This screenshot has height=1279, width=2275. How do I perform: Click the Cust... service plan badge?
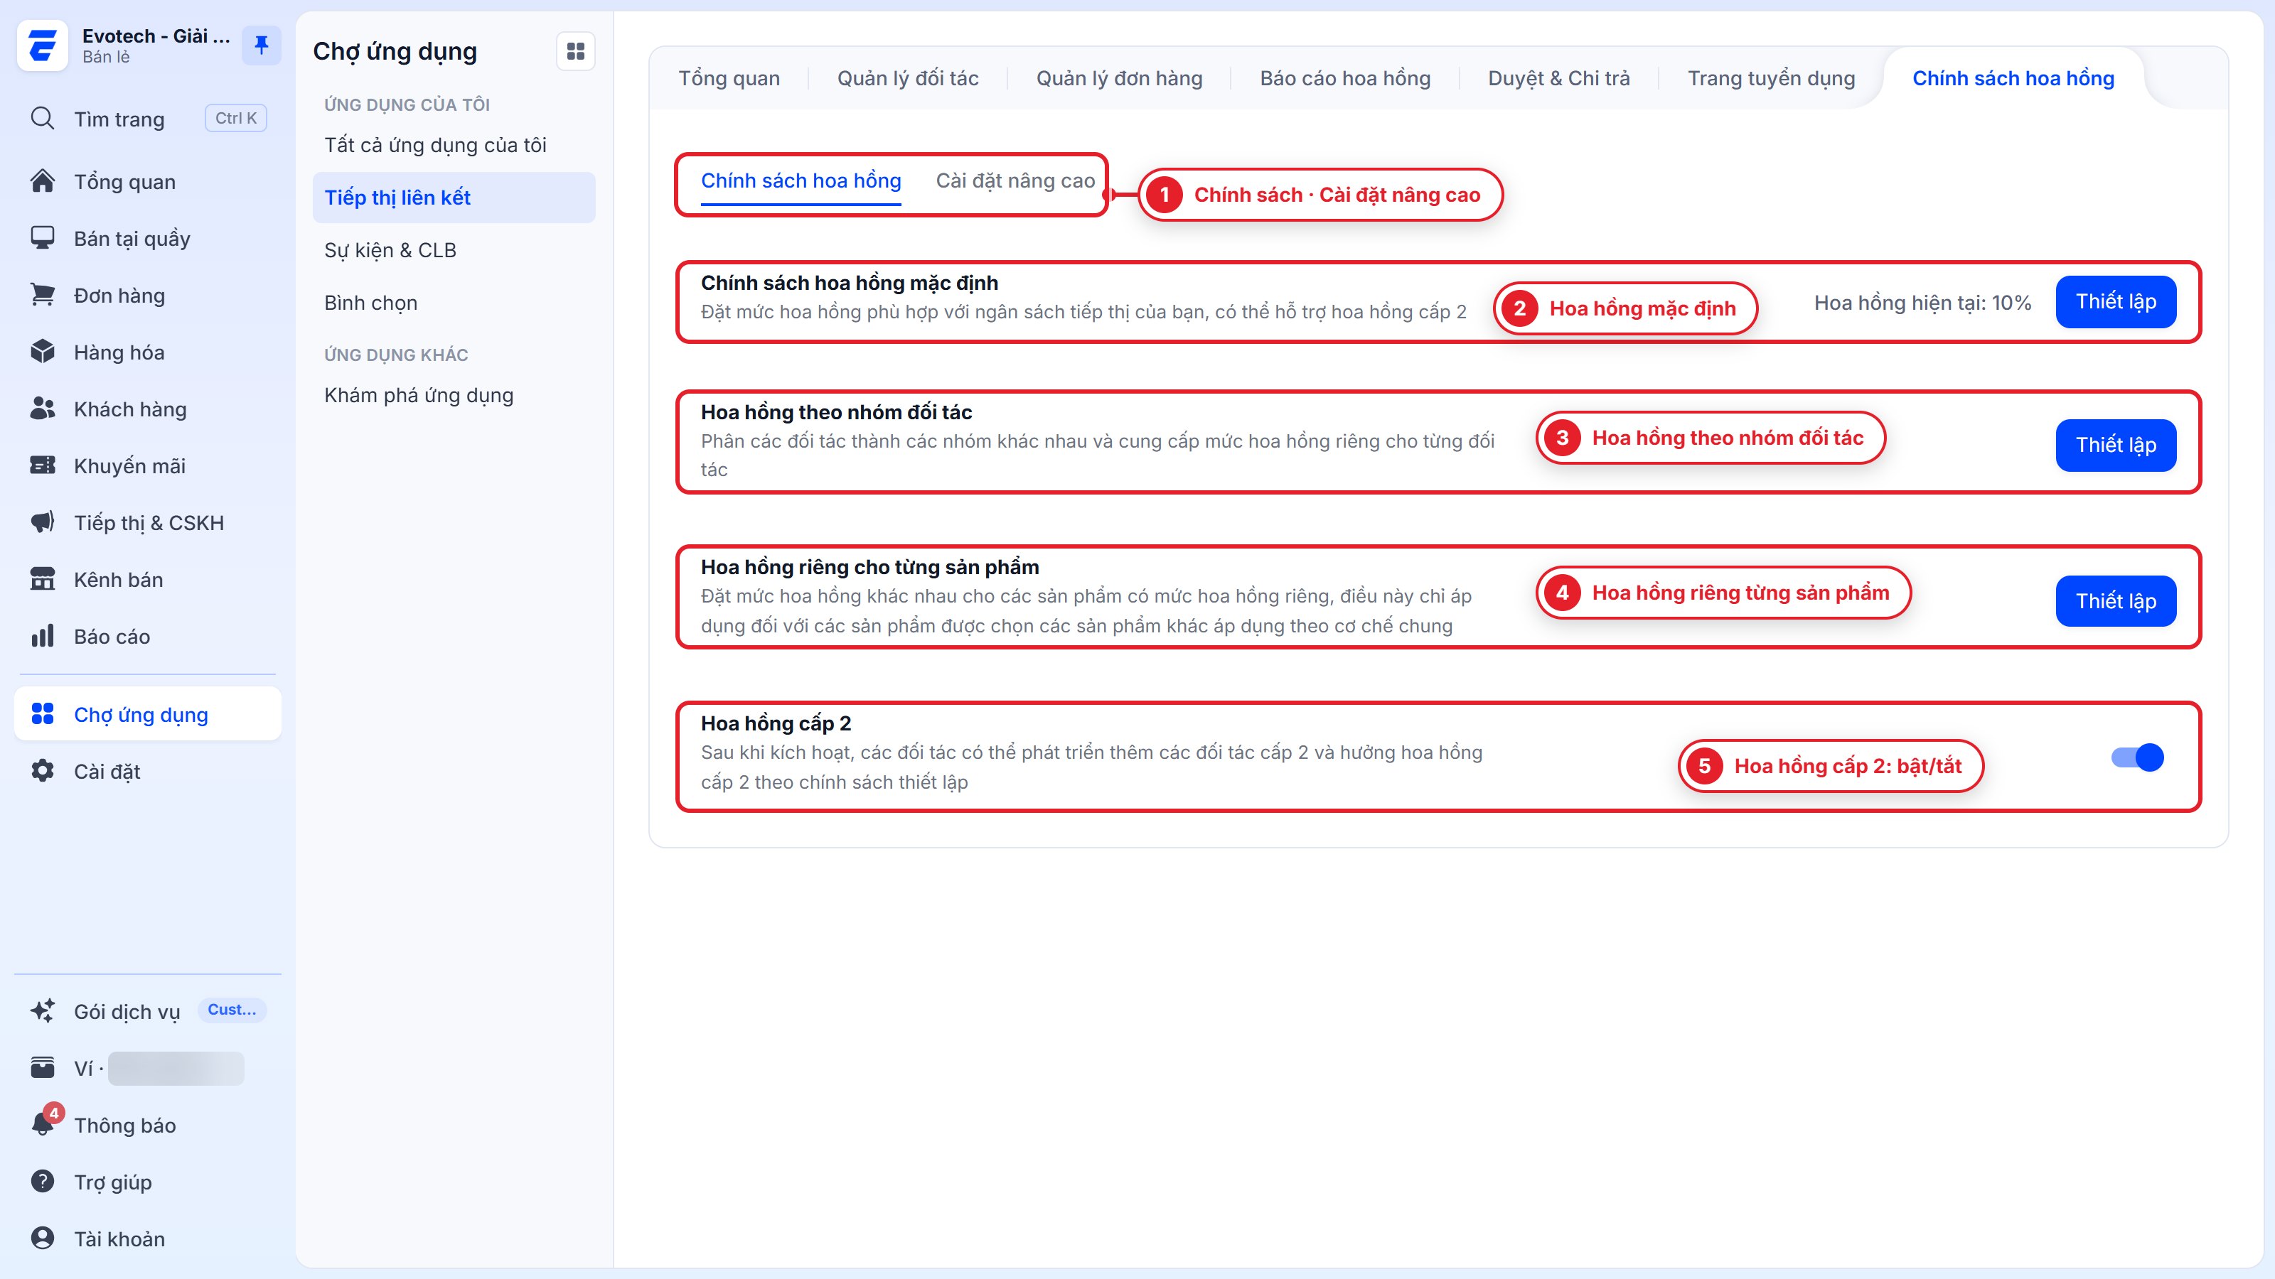(231, 1010)
